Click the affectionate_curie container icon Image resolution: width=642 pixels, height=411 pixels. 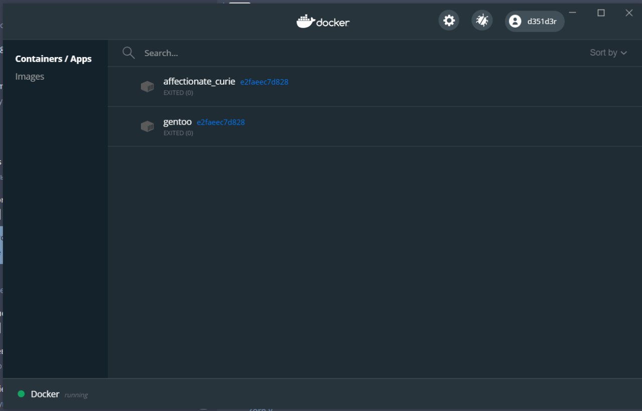147,87
